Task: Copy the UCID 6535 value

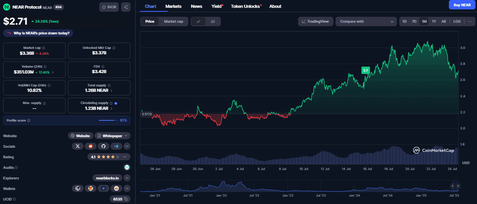Action: [x=126, y=199]
